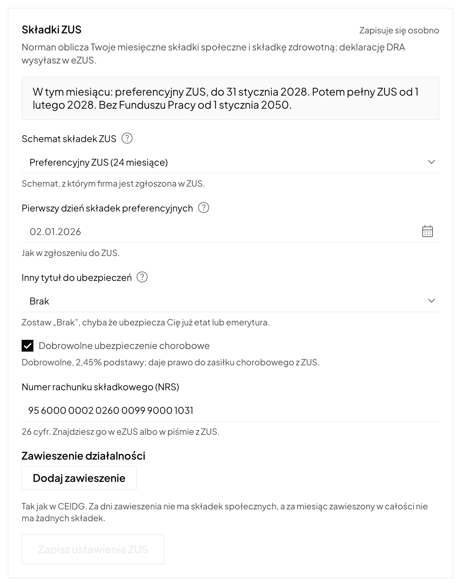The height and width of the screenshot is (586, 461).
Task: Click the Numer rachunku składkowego (NRS) label
Action: coord(101,387)
